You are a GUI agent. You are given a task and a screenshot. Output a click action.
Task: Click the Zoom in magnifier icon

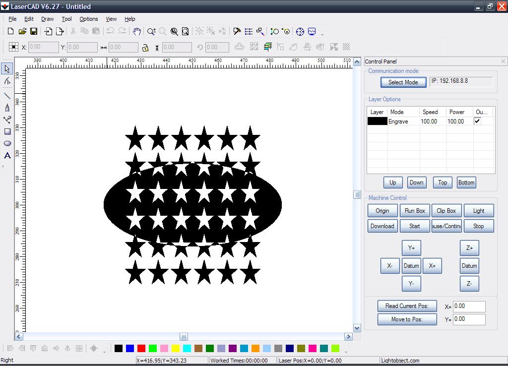(151, 31)
